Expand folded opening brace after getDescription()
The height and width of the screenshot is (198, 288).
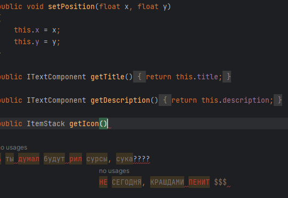tap(165, 100)
